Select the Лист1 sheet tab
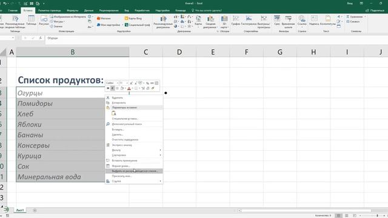Screen dimensions: 388x218 (20, 210)
